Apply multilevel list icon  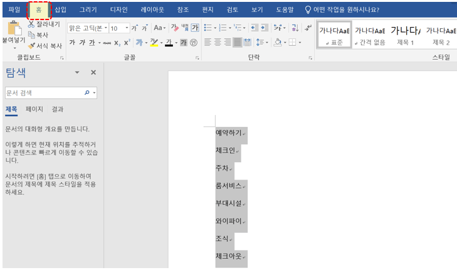[x=238, y=28]
